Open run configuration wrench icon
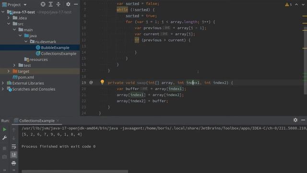307x173 pixels. (4, 138)
